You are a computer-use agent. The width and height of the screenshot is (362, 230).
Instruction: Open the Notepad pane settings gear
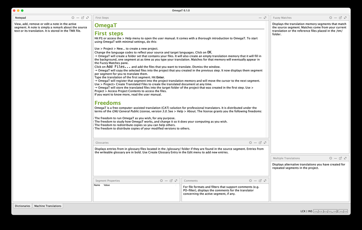(x=73, y=18)
